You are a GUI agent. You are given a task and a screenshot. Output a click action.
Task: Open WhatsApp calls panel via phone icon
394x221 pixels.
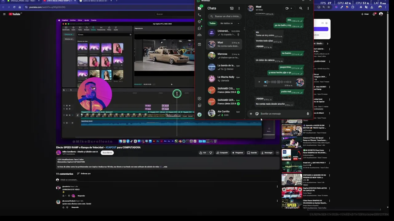coord(199,15)
